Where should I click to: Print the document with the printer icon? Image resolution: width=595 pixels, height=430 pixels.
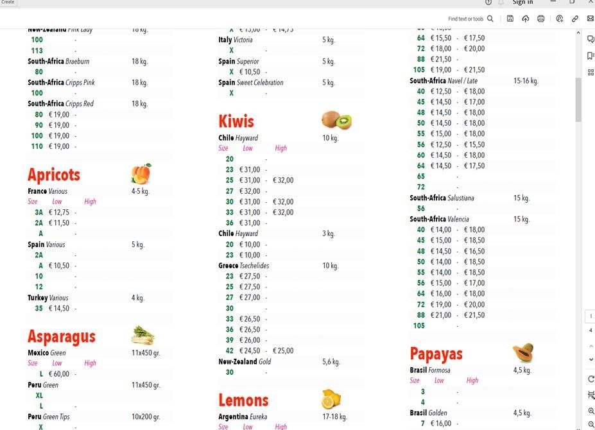[x=541, y=19]
